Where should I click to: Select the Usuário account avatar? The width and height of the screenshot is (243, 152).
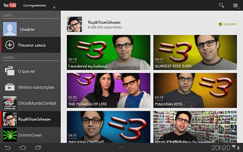[10, 29]
